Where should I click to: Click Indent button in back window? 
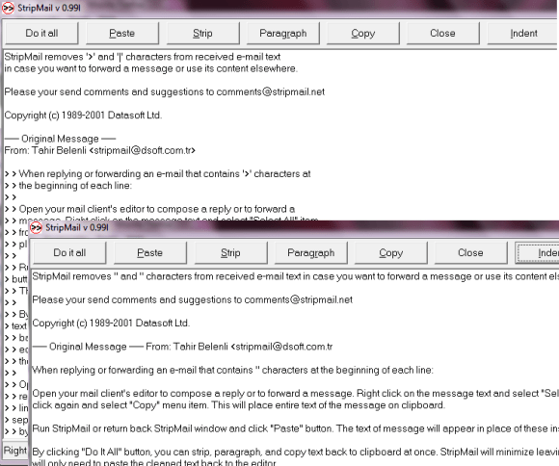(x=523, y=33)
